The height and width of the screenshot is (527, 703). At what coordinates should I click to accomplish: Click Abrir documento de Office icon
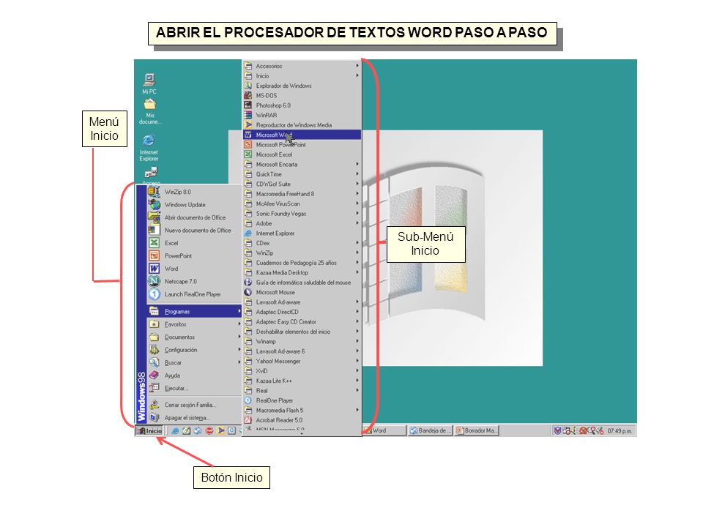pyautogui.click(x=154, y=217)
